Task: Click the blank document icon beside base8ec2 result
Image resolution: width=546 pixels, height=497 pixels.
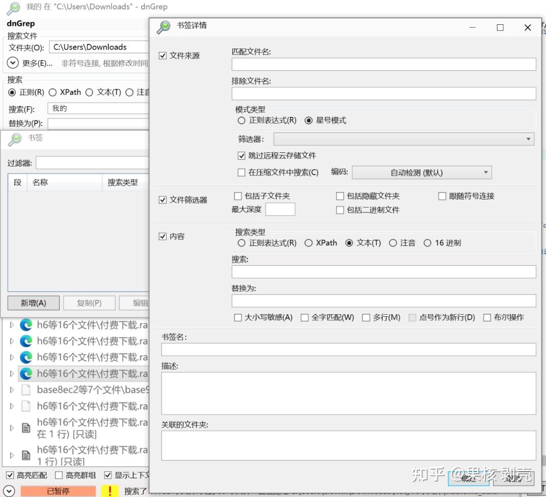Action: (x=26, y=390)
